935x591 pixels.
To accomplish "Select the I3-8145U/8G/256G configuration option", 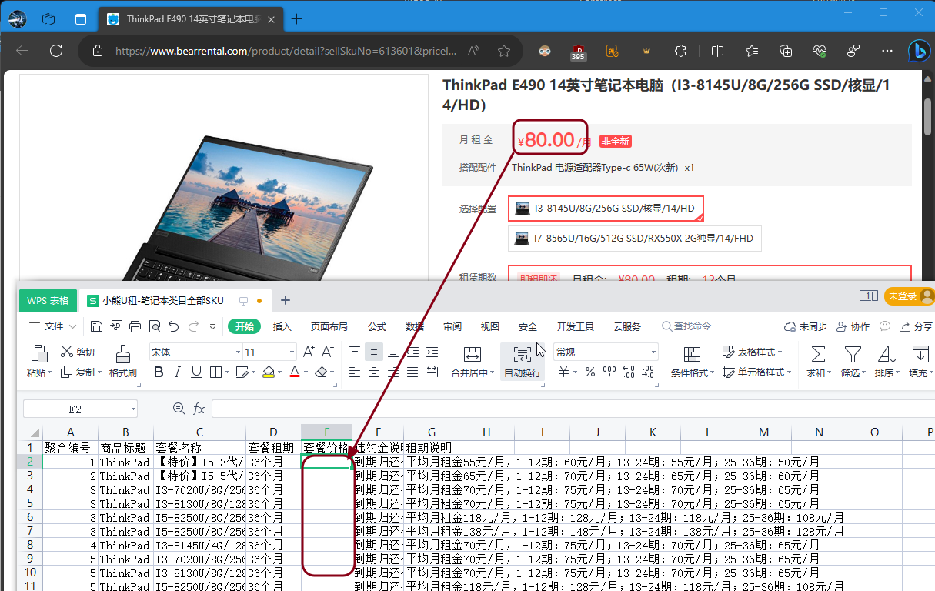I will coord(606,209).
